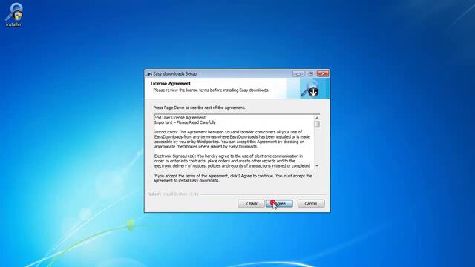Click the license scrollbar down arrow

[317, 166]
